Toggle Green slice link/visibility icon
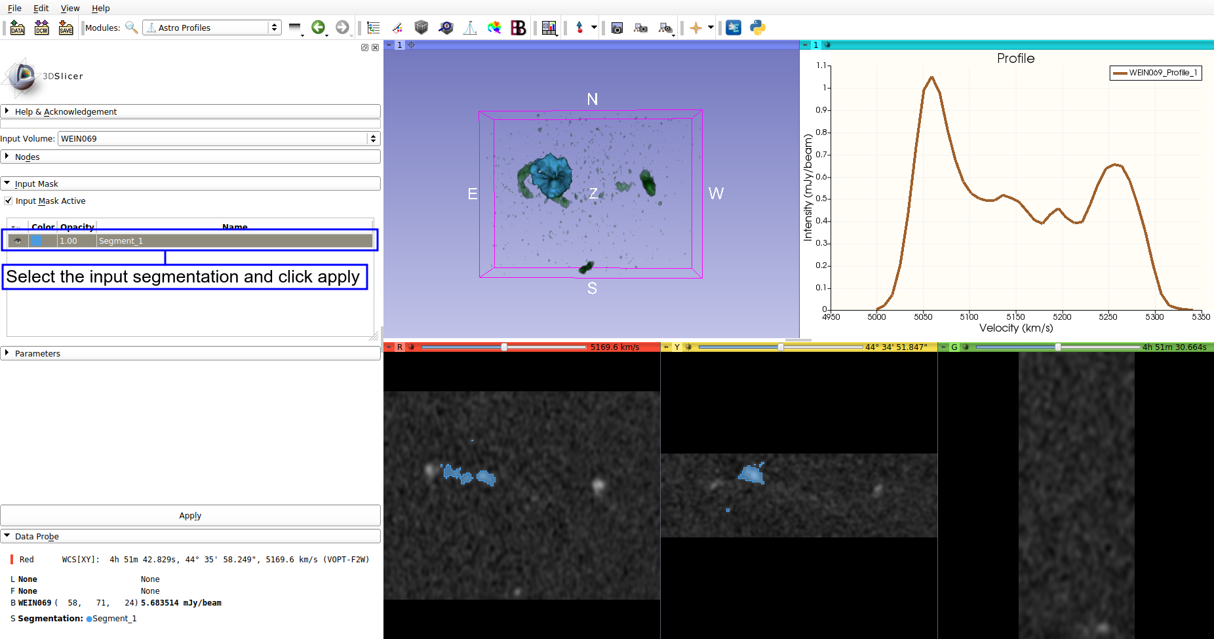 pyautogui.click(x=966, y=347)
